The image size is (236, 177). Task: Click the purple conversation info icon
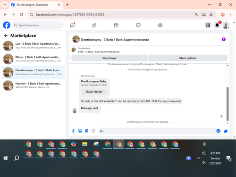tap(224, 39)
